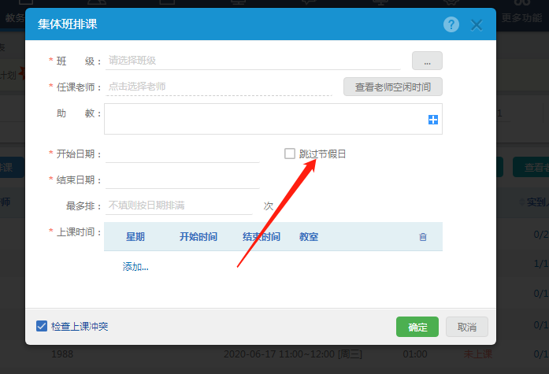
Task: Open the help question mark icon
Action: click(x=451, y=24)
